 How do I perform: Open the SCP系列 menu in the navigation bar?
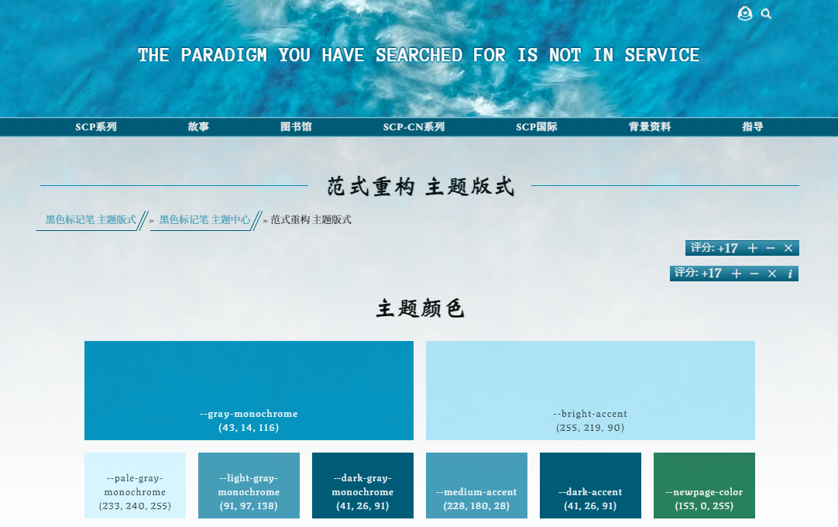[95, 126]
